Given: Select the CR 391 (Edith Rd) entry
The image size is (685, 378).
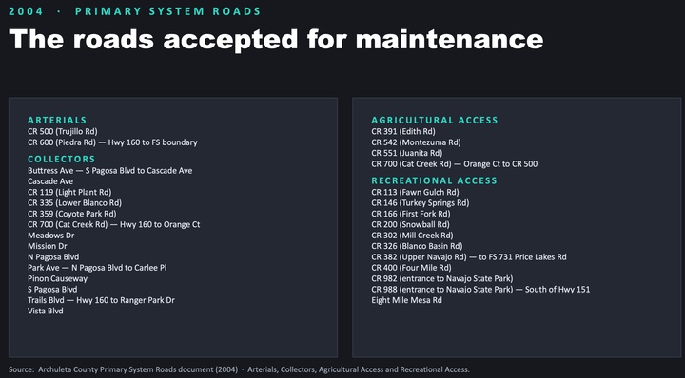Looking at the screenshot, I should tap(403, 131).
